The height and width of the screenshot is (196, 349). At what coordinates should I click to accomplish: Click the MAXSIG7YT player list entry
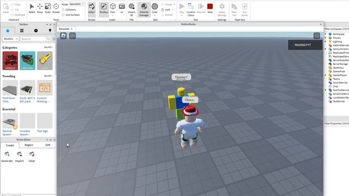(x=305, y=45)
